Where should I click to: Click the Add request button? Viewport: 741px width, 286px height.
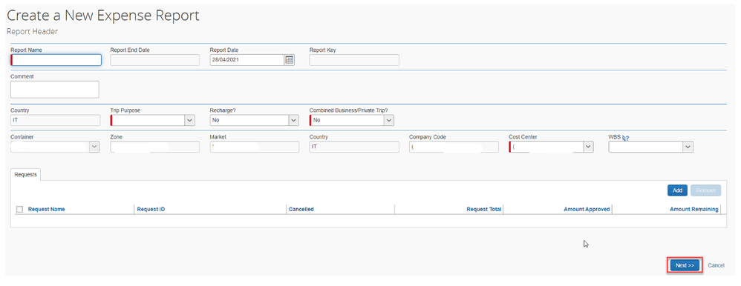(677, 190)
